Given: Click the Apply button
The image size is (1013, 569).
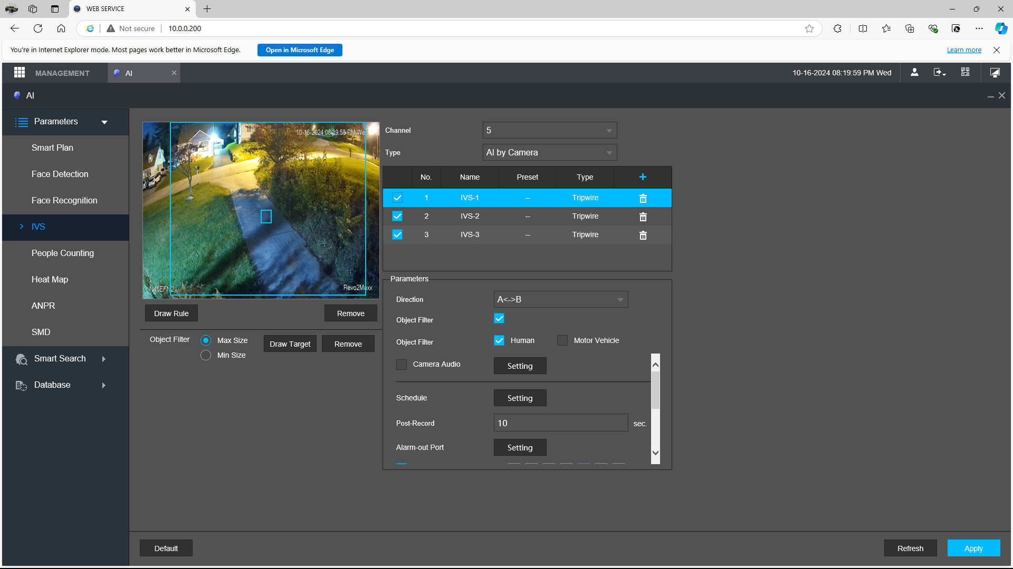Looking at the screenshot, I should point(973,548).
